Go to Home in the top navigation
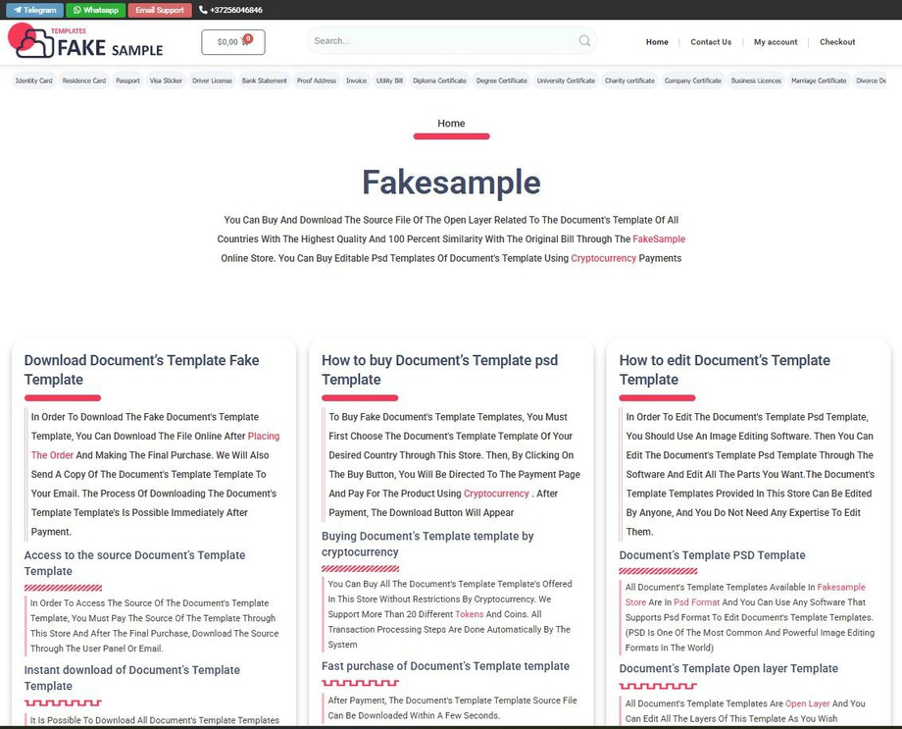Image resolution: width=902 pixels, height=729 pixels. pos(657,42)
